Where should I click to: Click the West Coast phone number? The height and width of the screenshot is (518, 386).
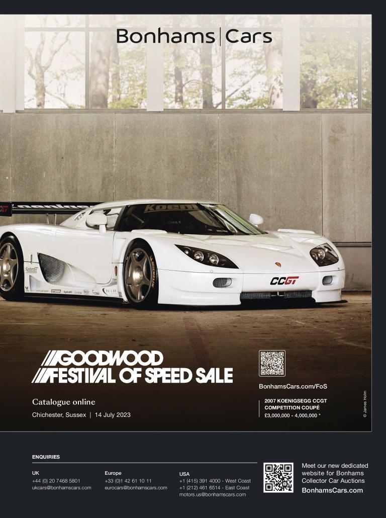[x=215, y=481]
